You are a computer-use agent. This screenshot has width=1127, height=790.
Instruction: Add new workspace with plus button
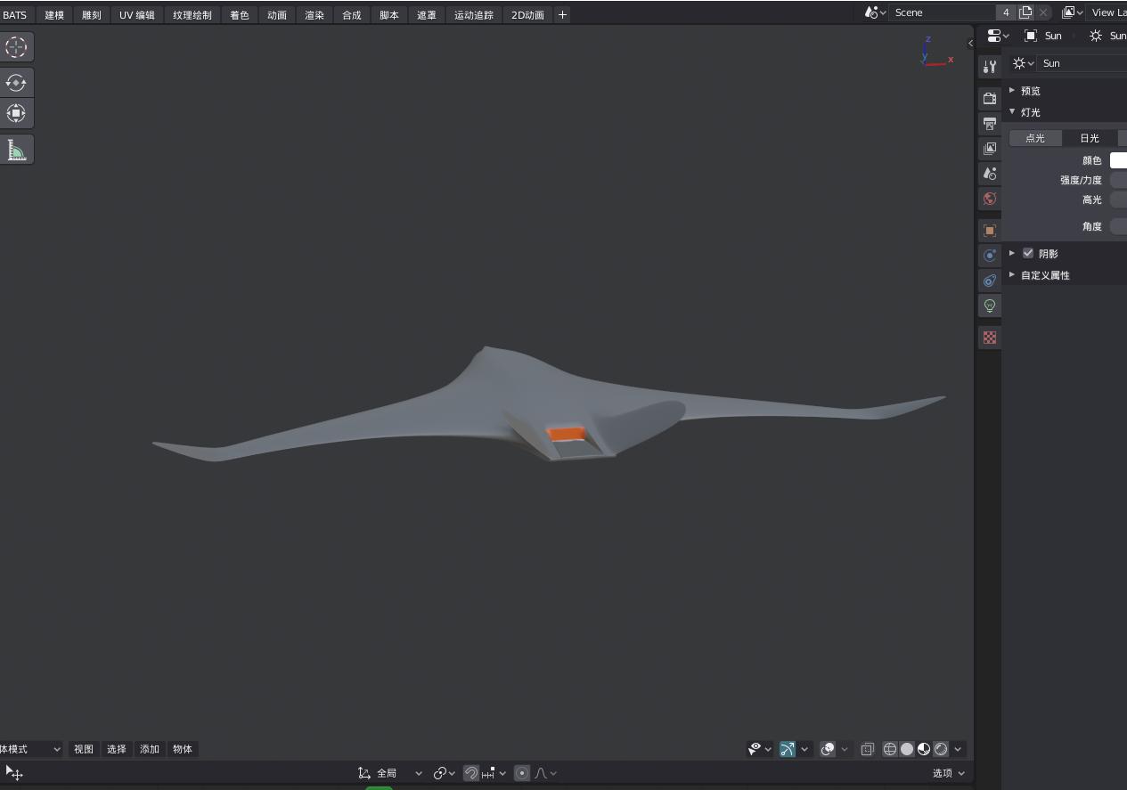562,15
